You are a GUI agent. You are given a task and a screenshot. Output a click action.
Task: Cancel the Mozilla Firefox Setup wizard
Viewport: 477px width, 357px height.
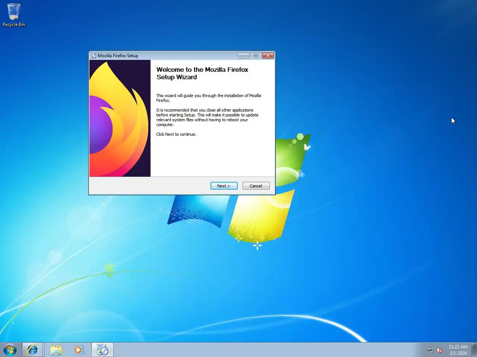pos(256,186)
